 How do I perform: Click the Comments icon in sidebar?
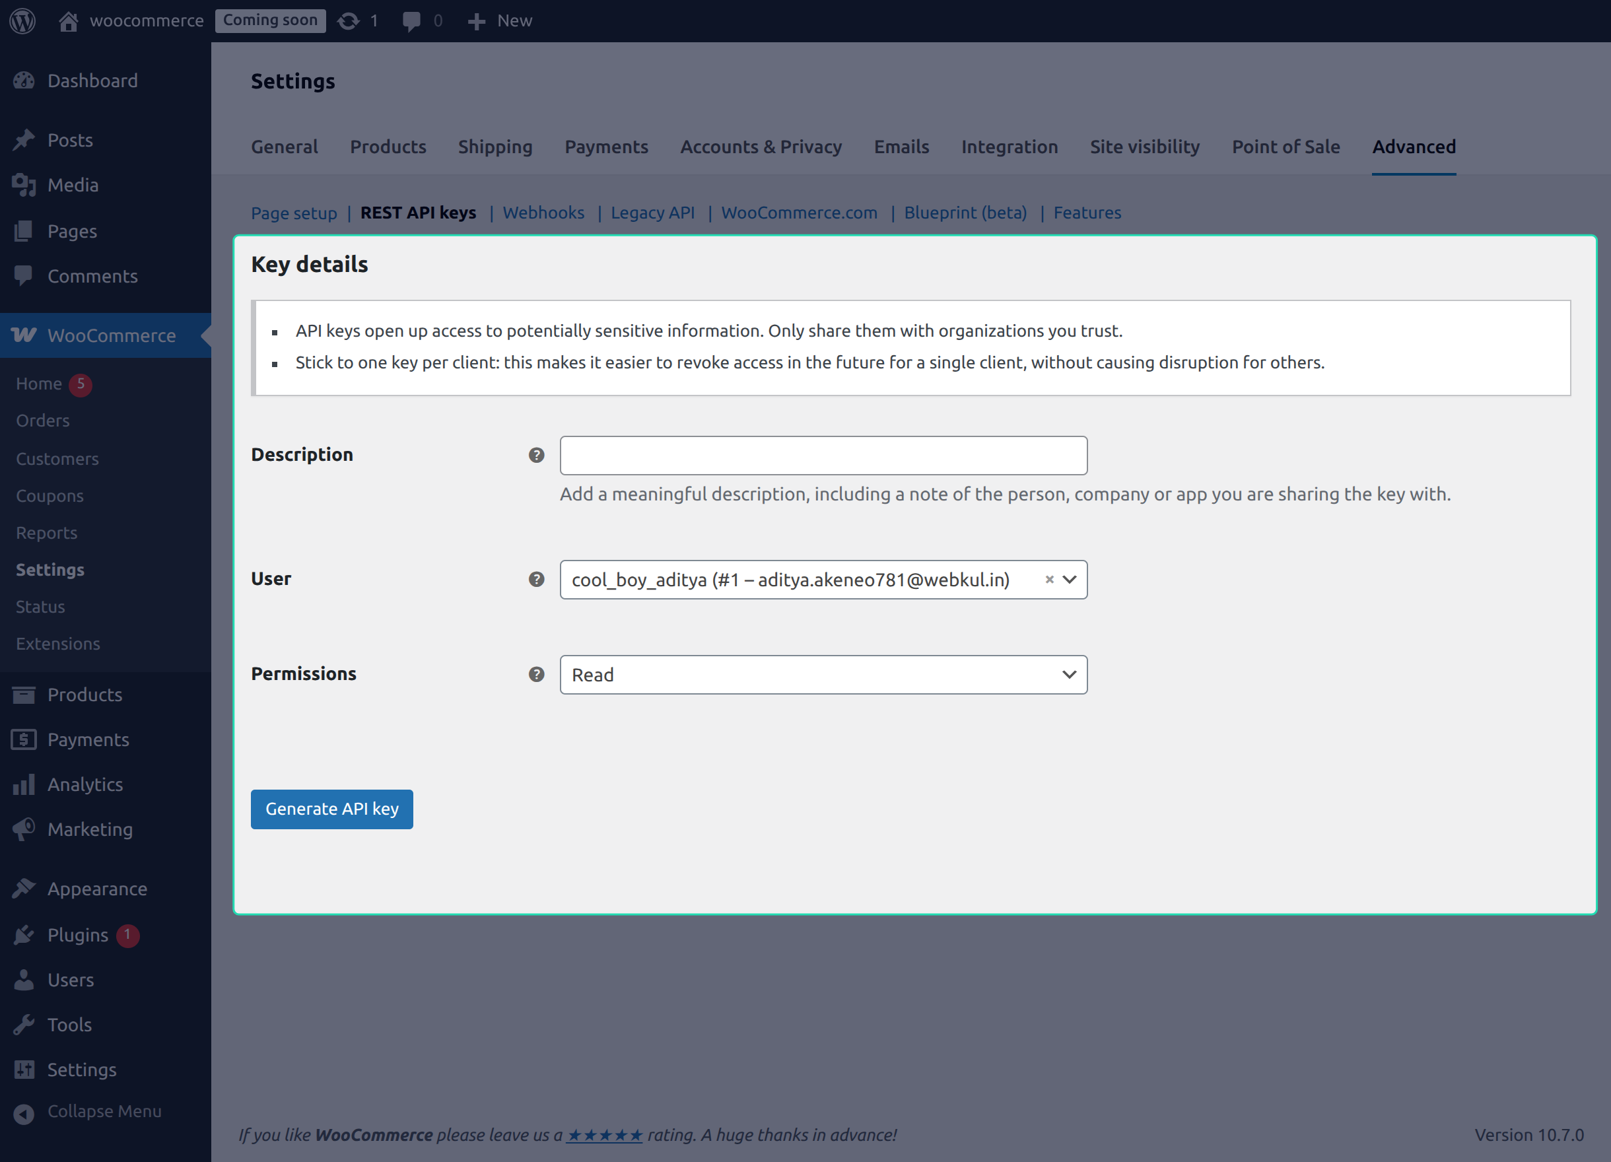[24, 275]
